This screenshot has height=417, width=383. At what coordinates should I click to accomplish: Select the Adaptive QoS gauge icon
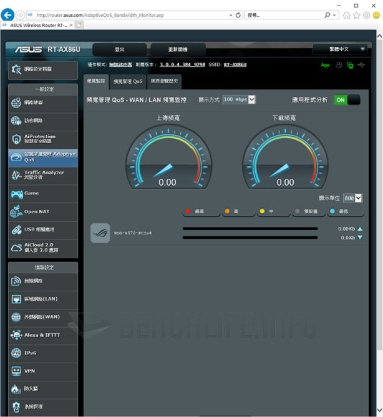click(x=16, y=157)
